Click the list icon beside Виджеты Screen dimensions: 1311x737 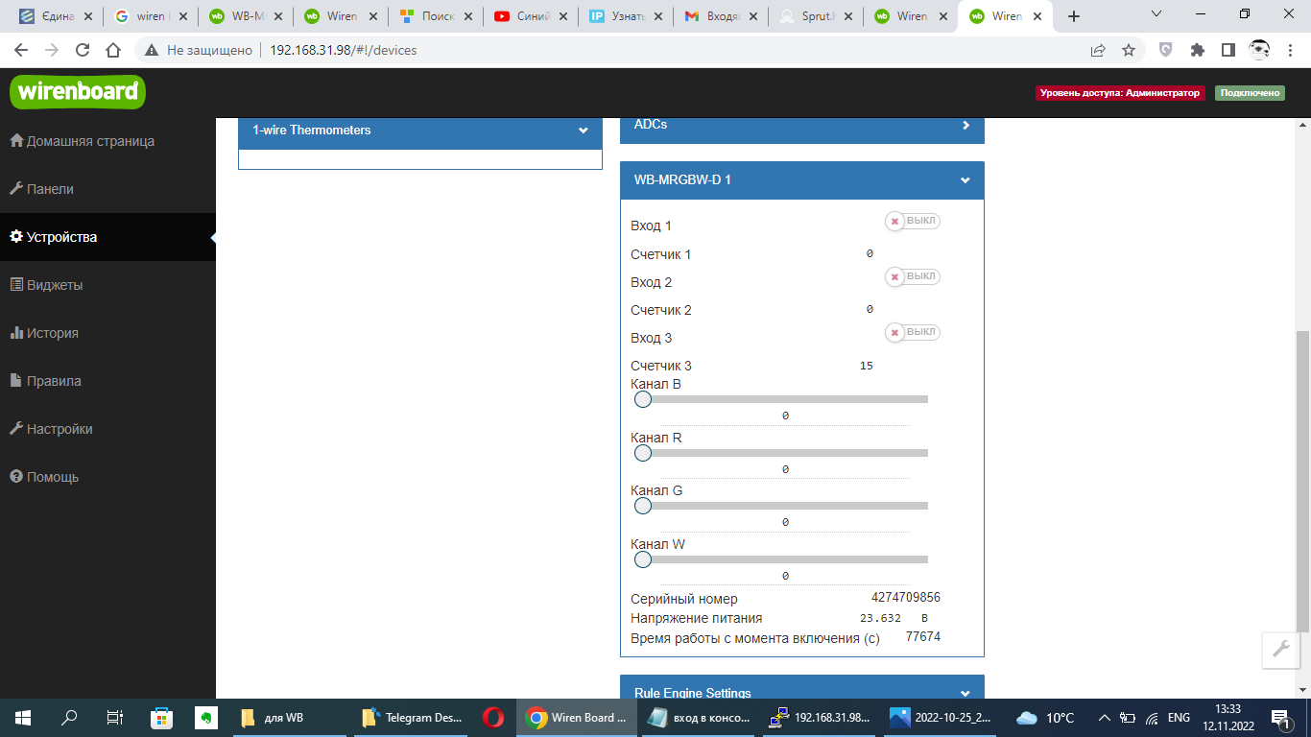(16, 285)
